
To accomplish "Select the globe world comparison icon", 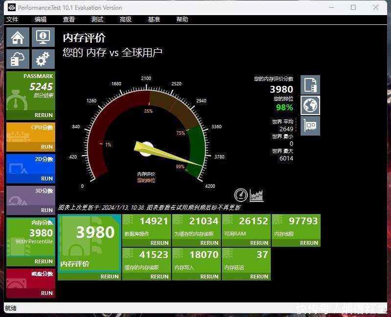I will point(310,105).
